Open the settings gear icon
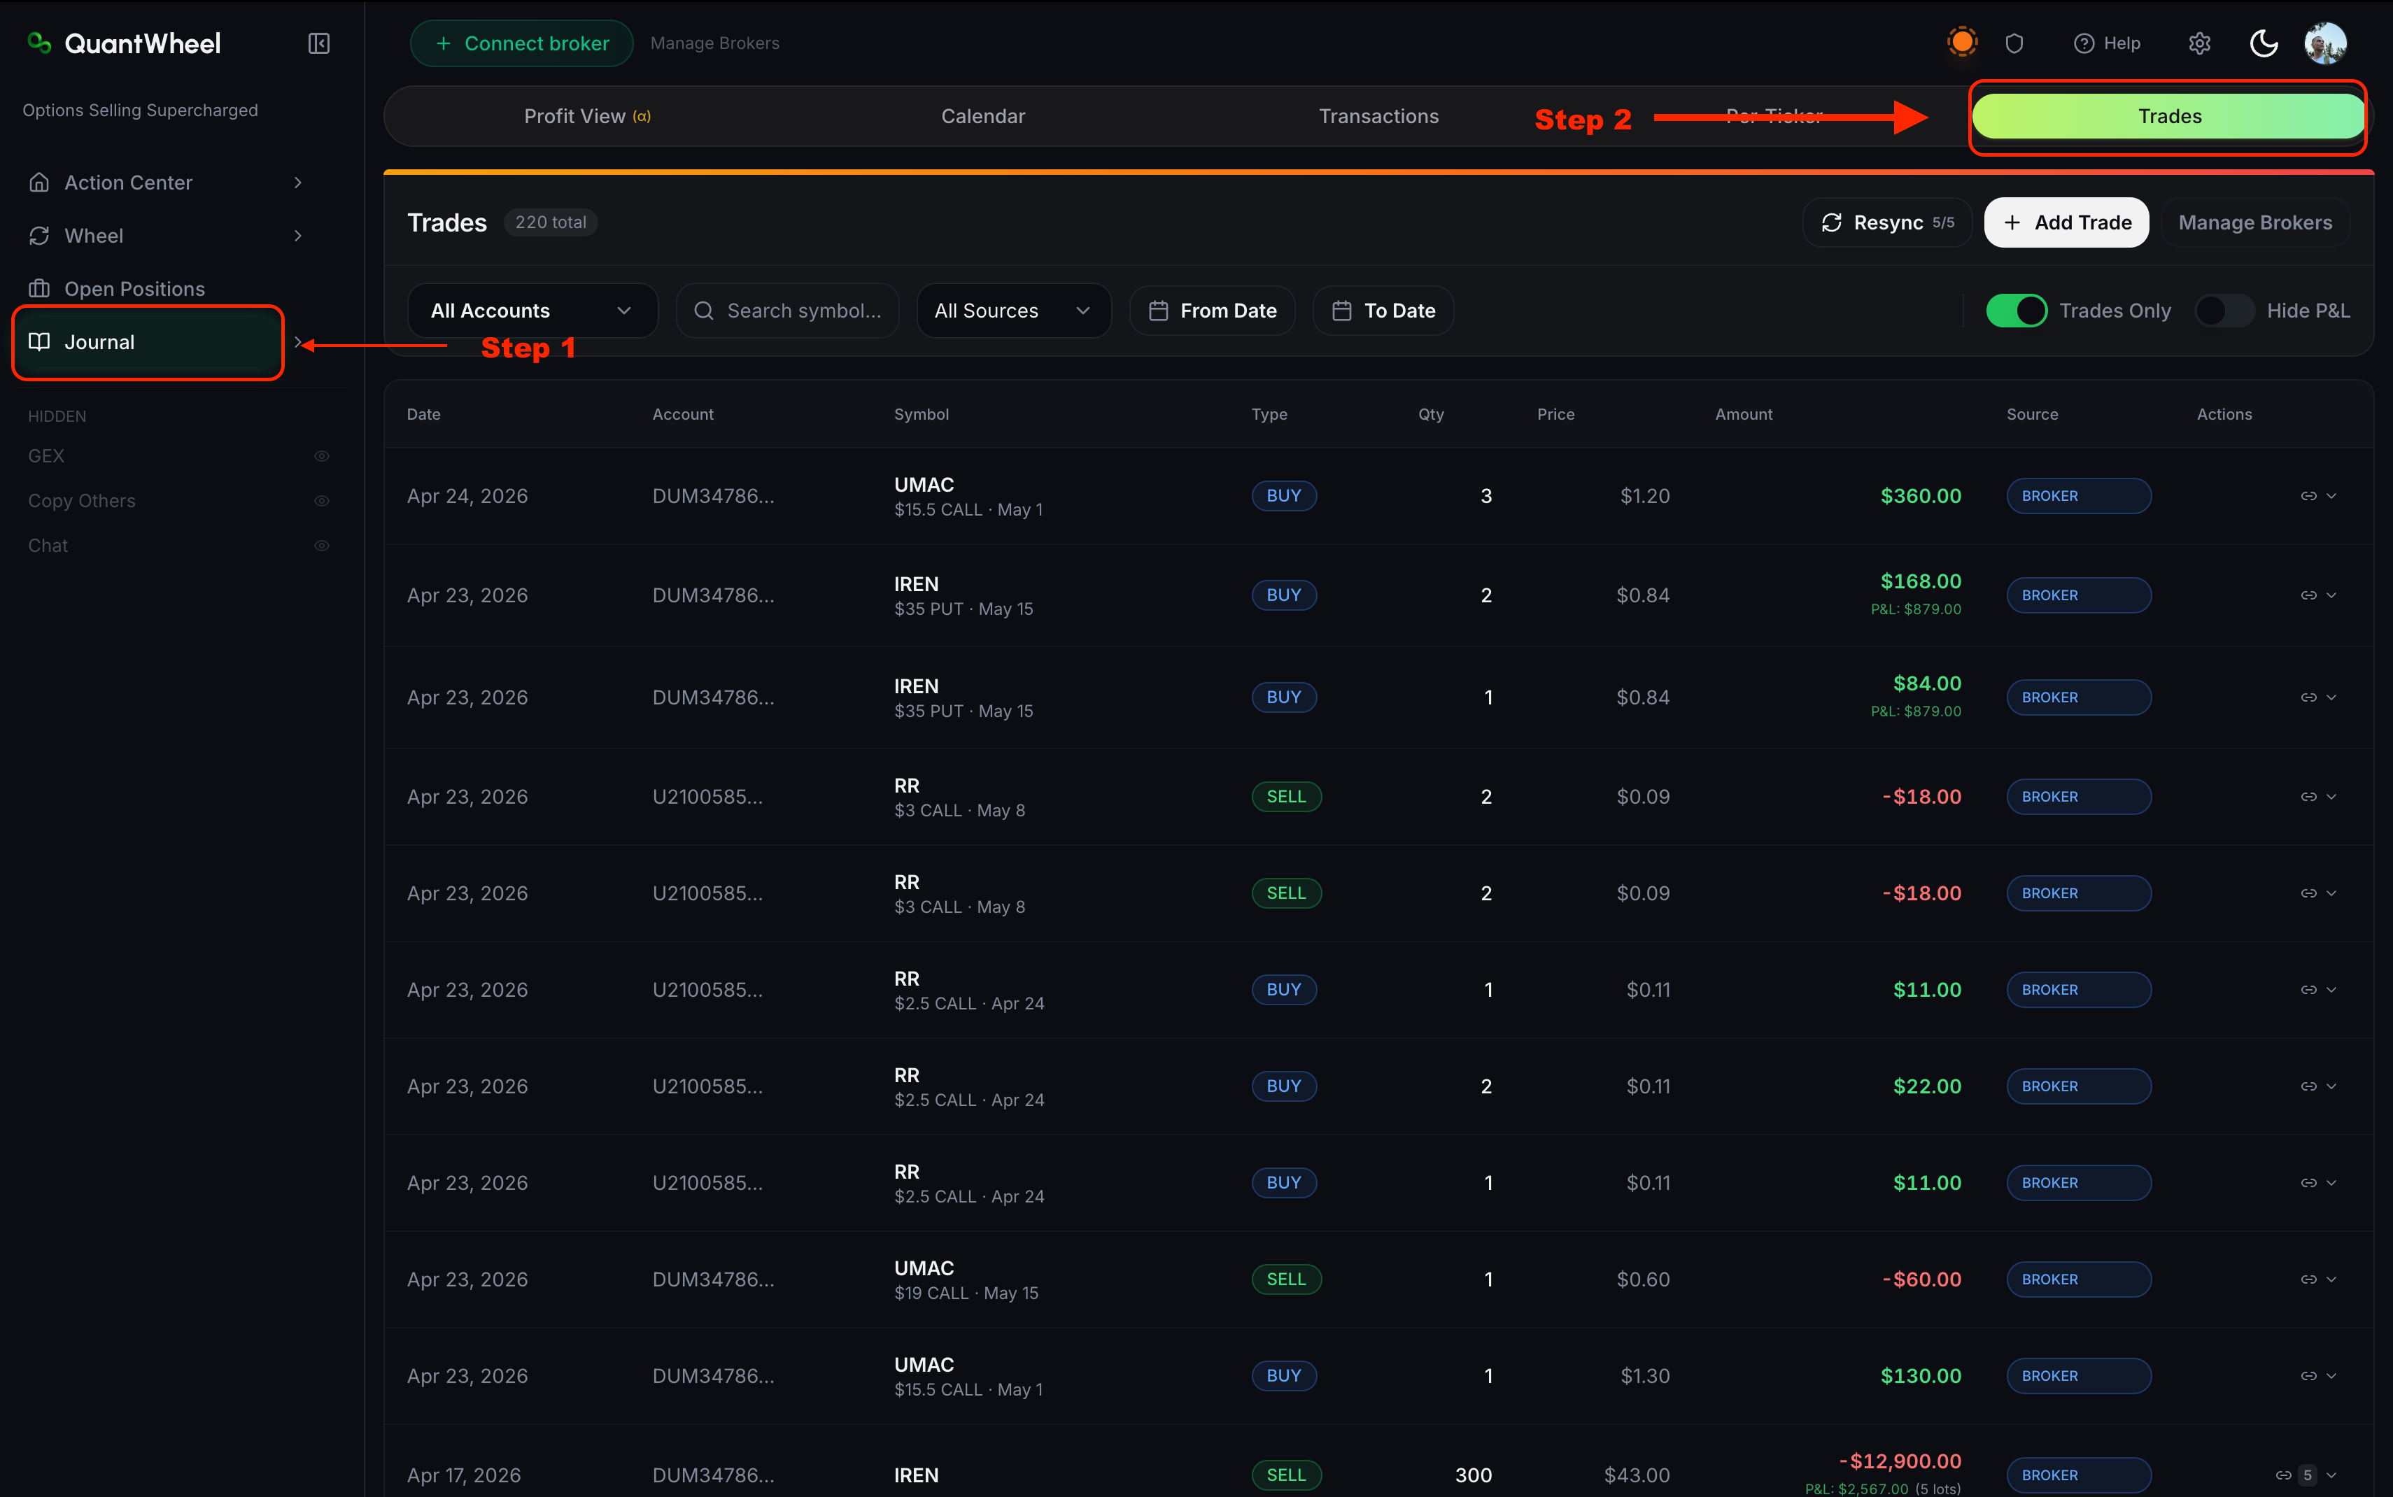 2200,43
